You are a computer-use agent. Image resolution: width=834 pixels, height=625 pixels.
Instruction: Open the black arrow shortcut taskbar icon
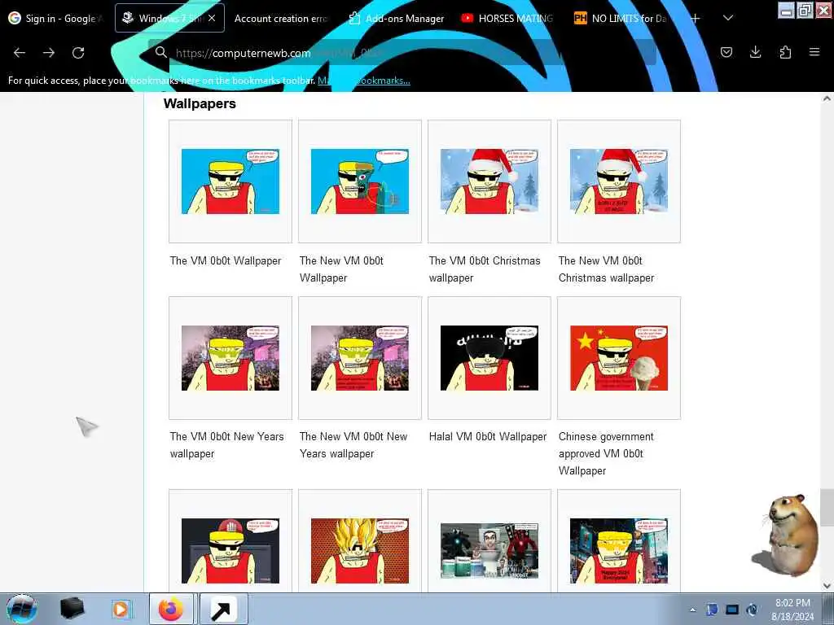(222, 609)
